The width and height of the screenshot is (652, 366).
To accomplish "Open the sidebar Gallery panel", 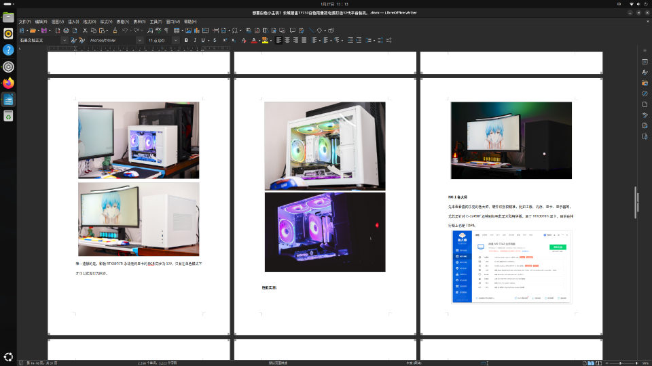I will pyautogui.click(x=645, y=83).
